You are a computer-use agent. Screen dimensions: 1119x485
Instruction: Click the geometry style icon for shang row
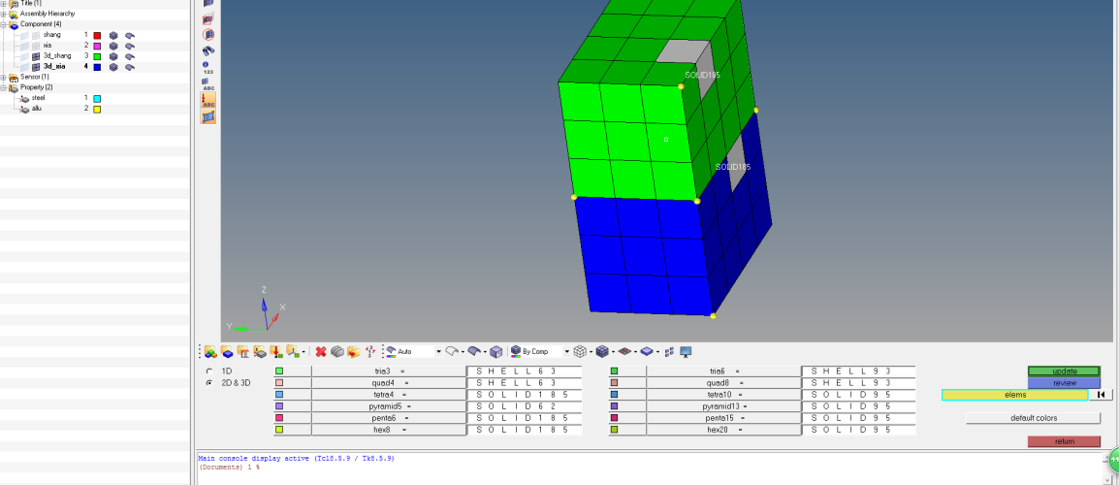[130, 35]
